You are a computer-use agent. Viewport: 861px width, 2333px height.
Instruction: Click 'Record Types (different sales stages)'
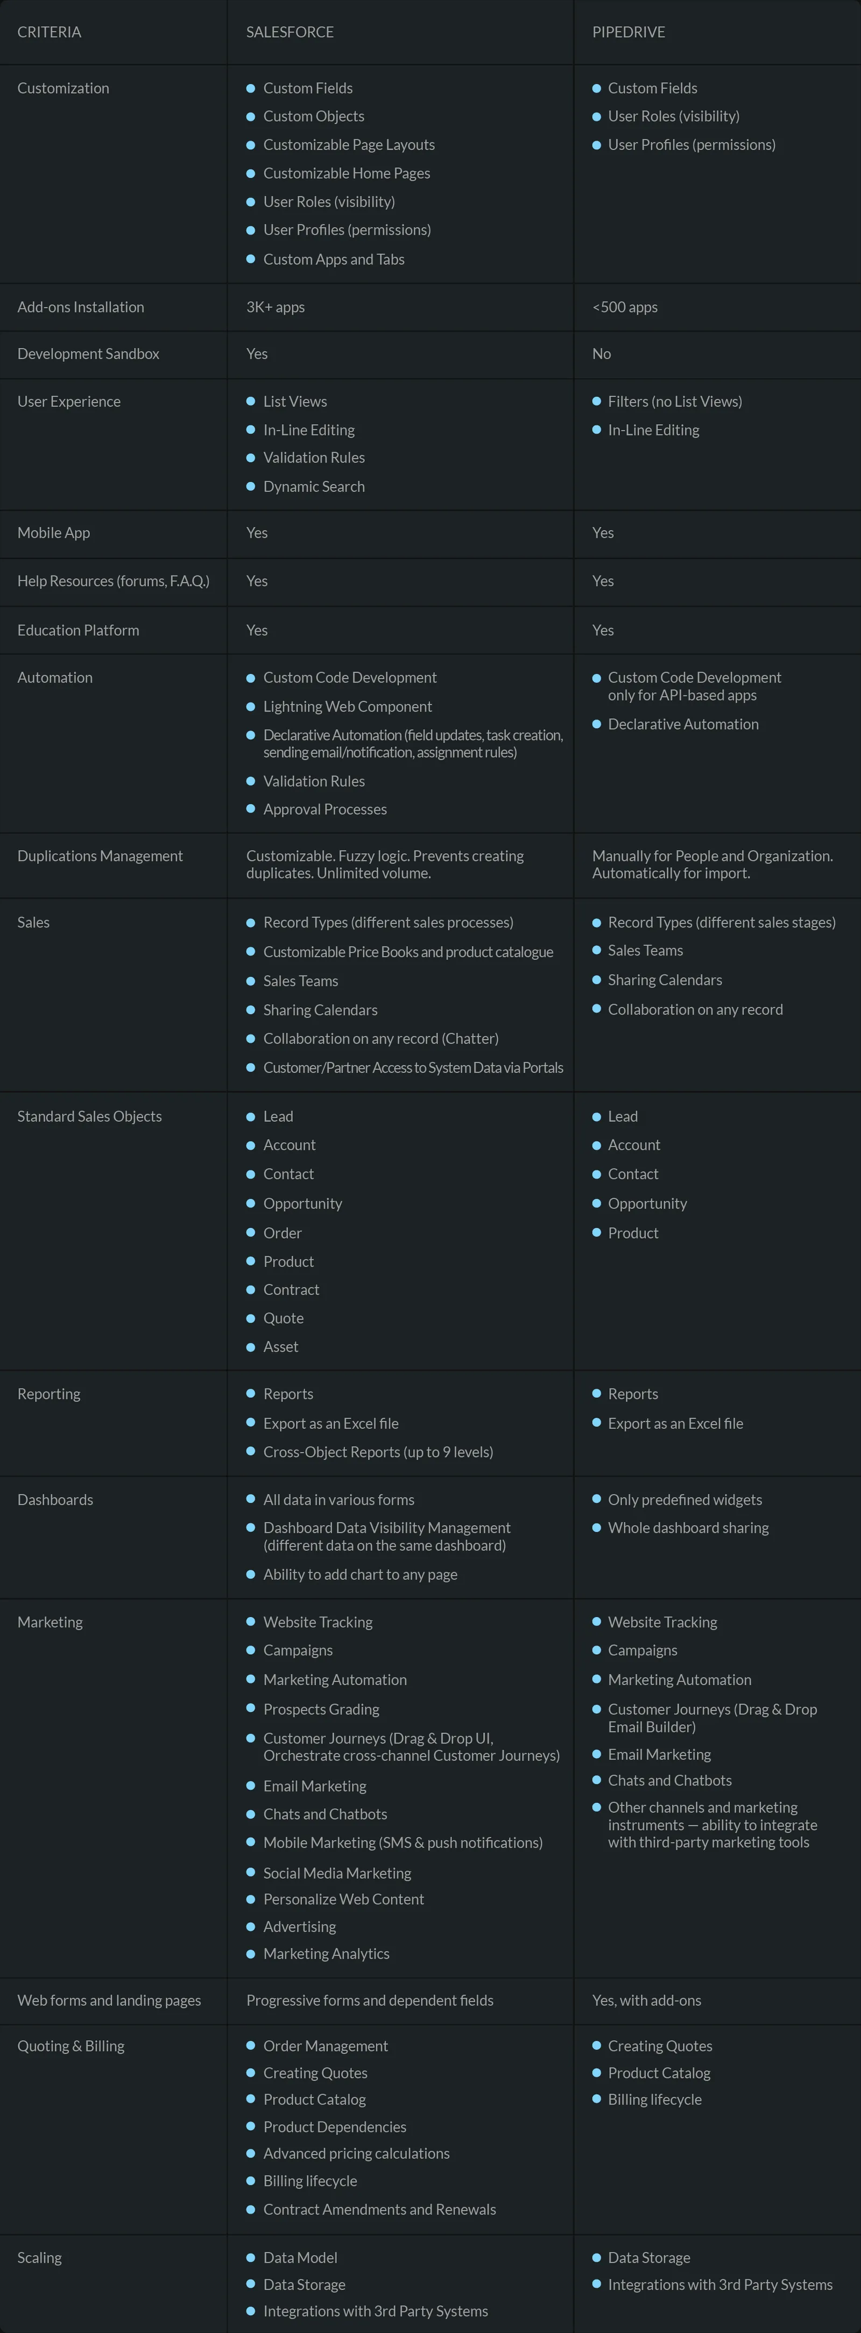tap(722, 923)
